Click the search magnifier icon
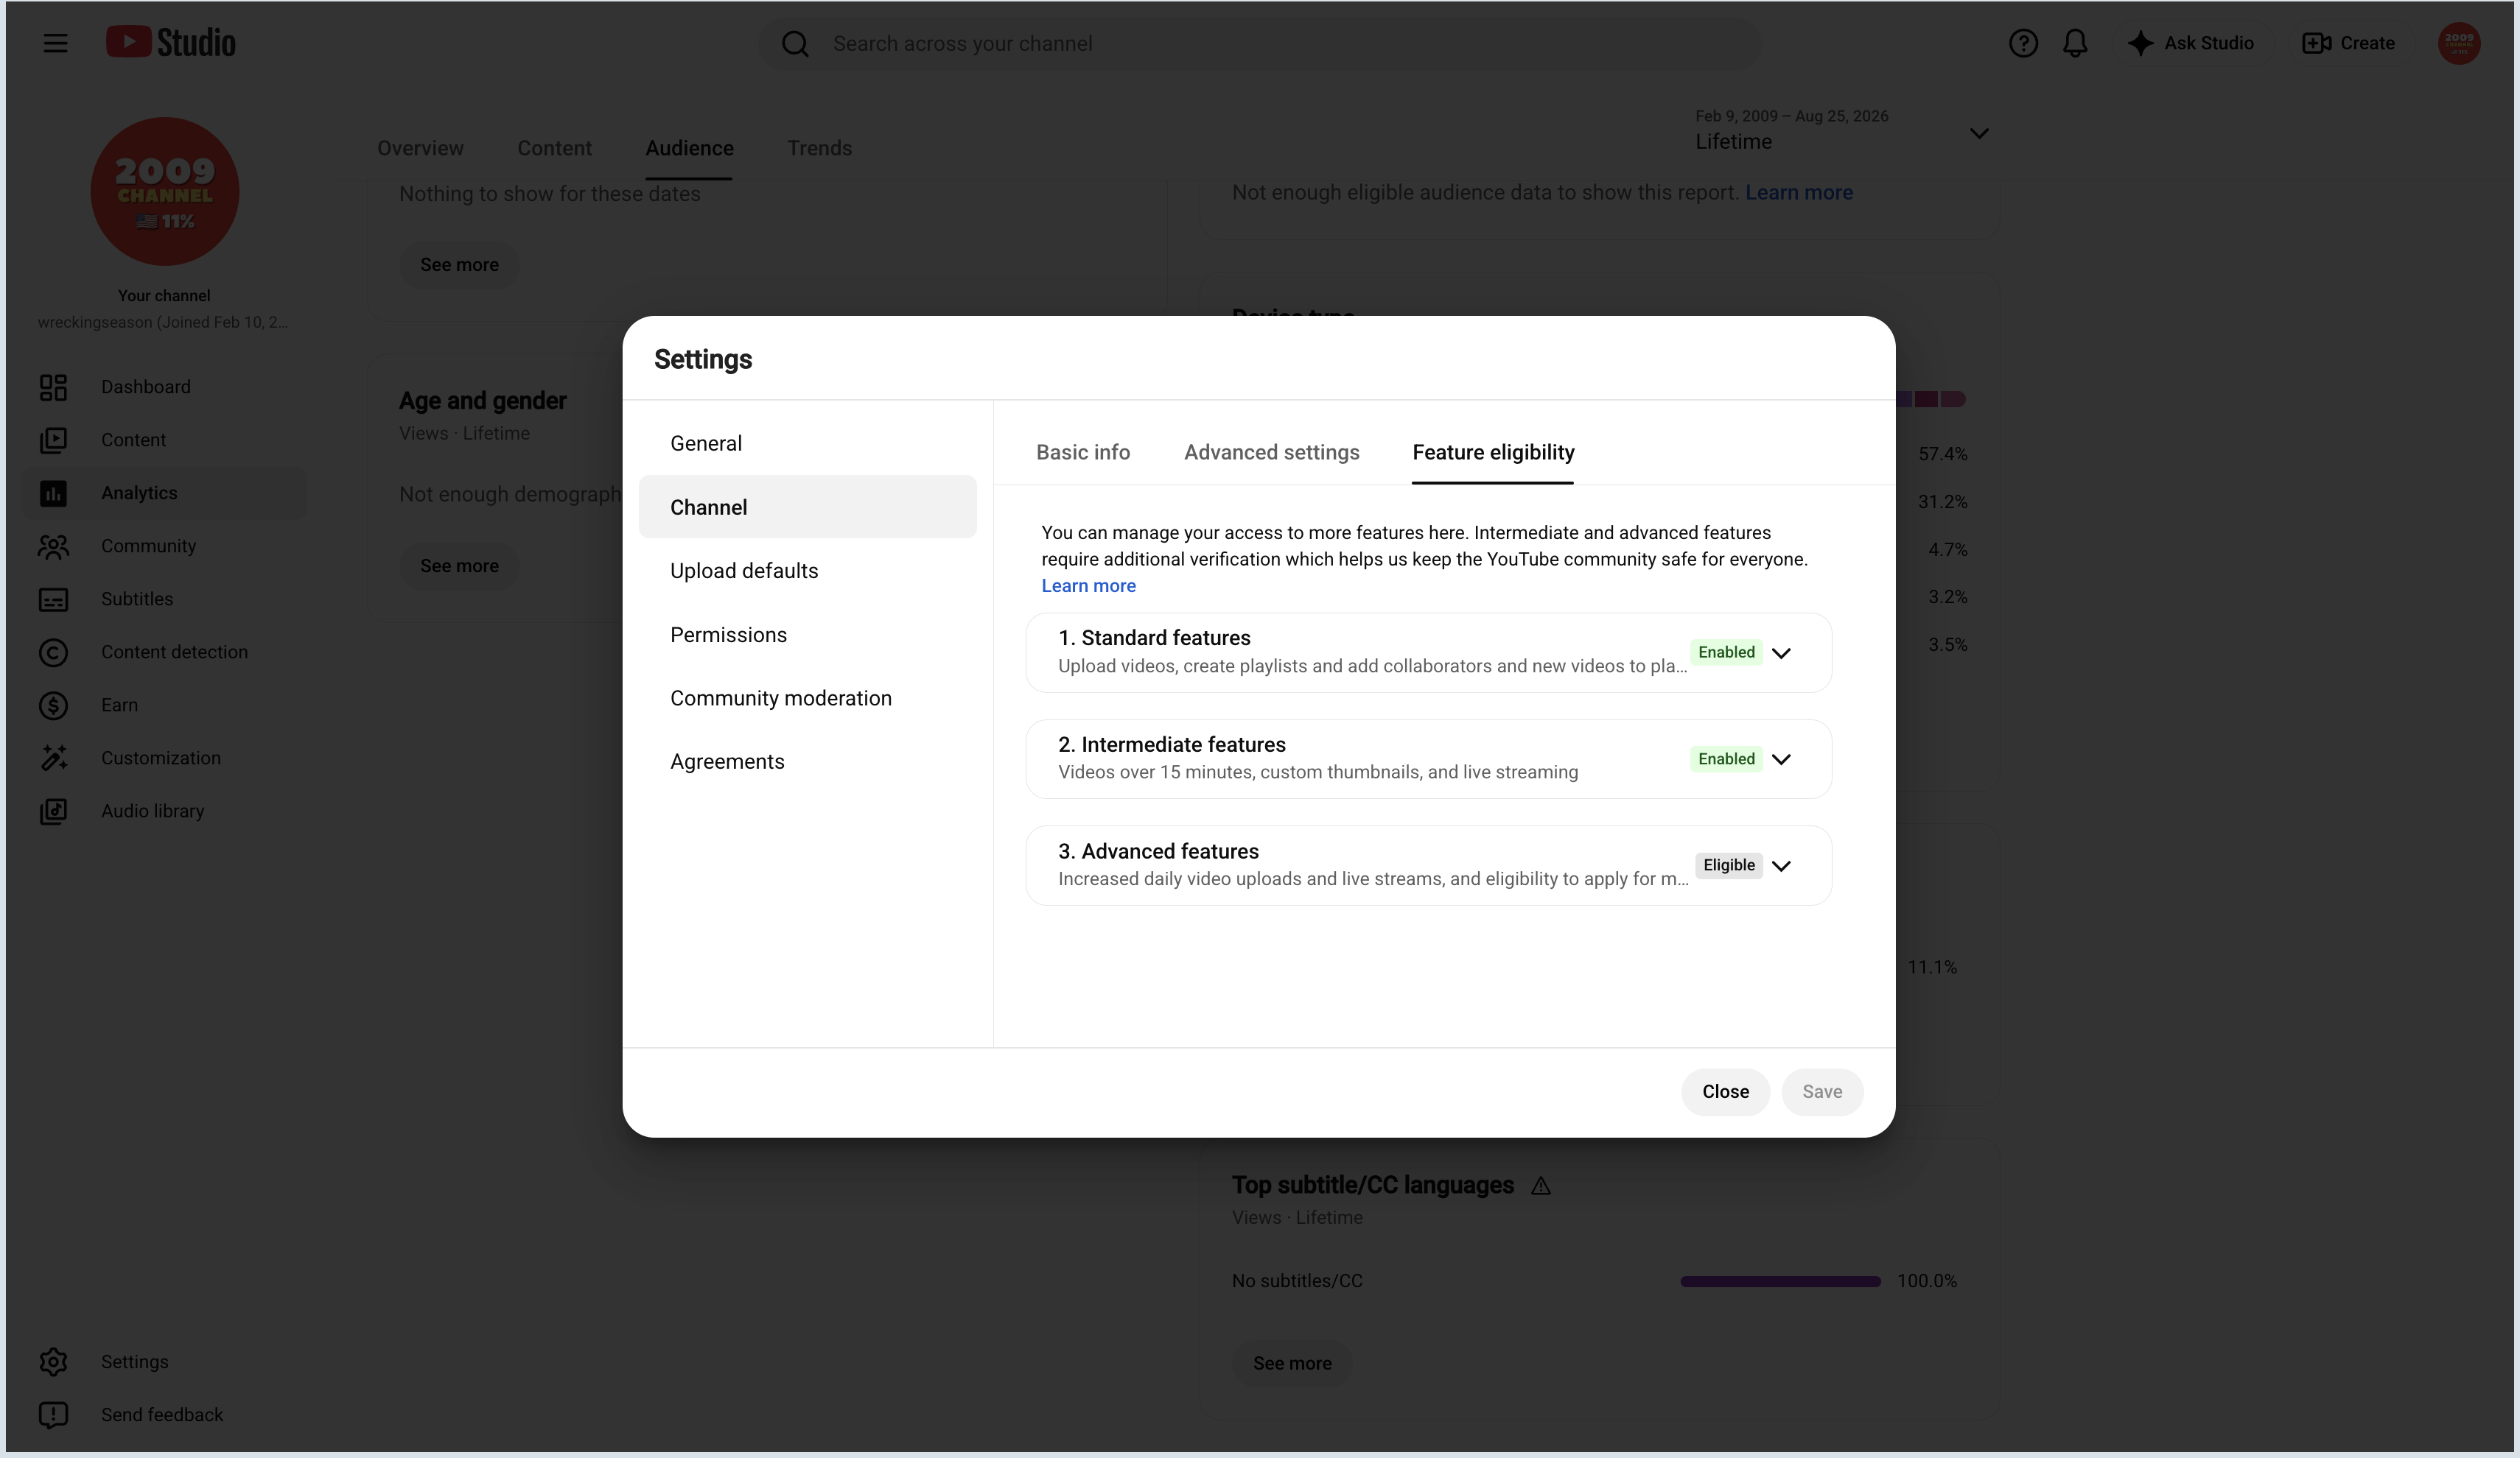The height and width of the screenshot is (1458, 2520). 795,44
